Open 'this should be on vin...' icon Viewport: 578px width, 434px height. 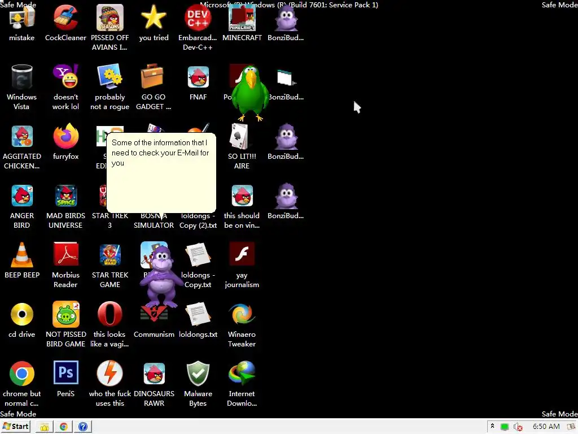point(242,196)
